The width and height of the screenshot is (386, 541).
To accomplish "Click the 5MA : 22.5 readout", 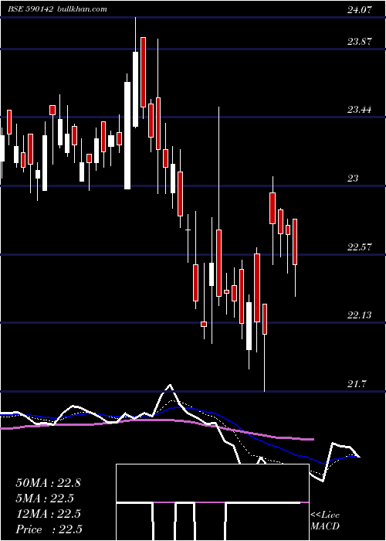I will (x=45, y=498).
